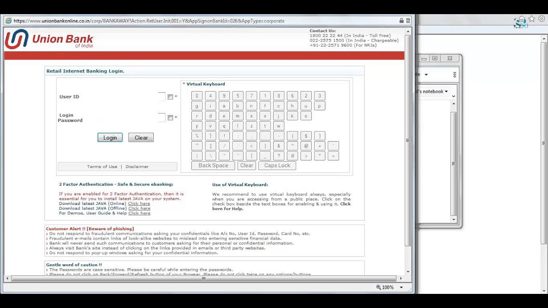
Task: Click virtual keyboard Clear button
Action: point(247,166)
